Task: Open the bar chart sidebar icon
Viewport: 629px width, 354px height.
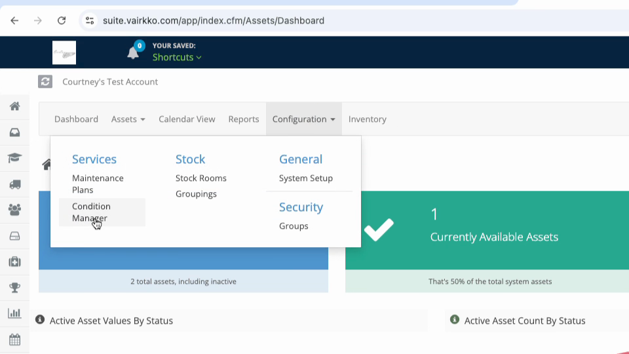Action: tap(15, 313)
